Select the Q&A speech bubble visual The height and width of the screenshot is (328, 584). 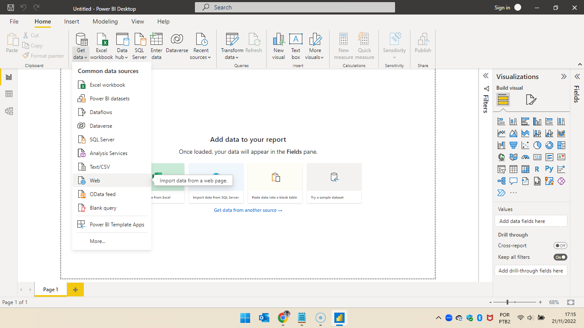(513, 181)
